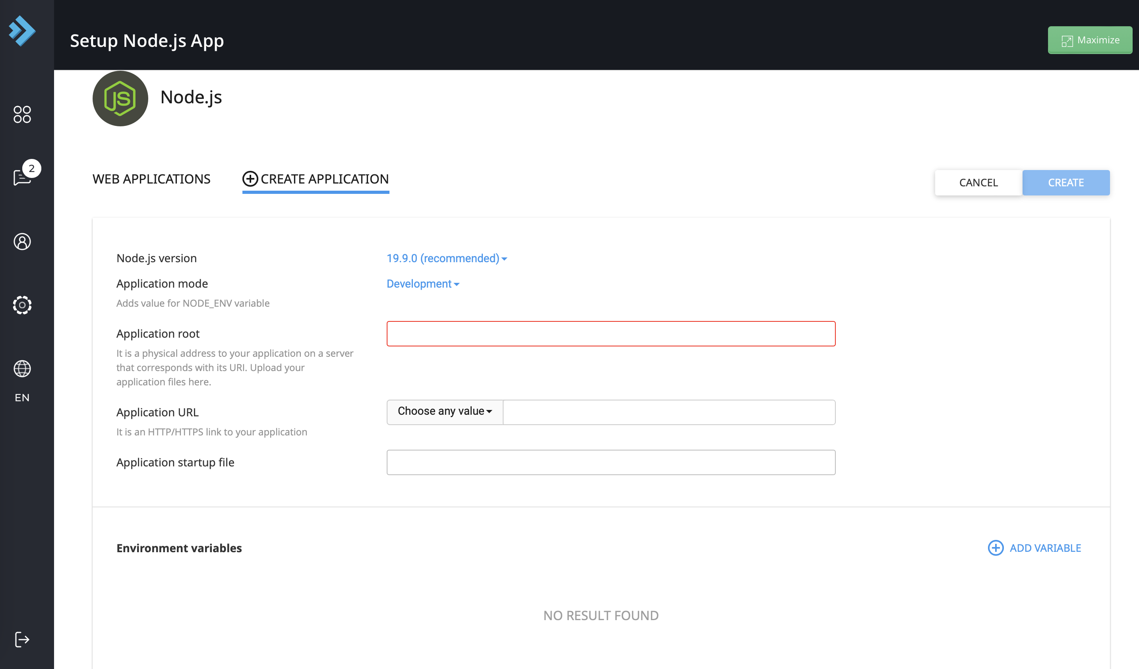
Task: Open the user account icon in the sidebar
Action: pyautogui.click(x=22, y=242)
